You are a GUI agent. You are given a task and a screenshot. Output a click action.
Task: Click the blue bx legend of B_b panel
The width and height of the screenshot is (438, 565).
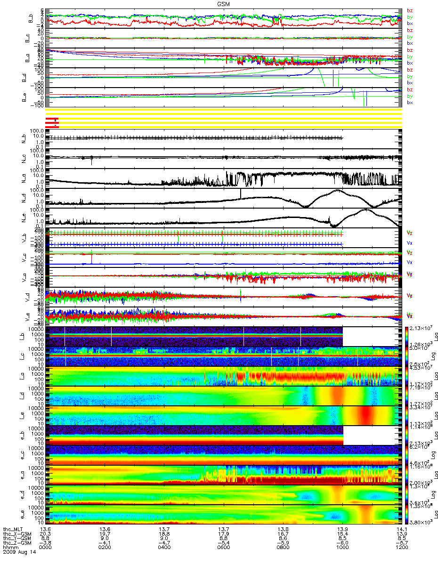tap(410, 23)
